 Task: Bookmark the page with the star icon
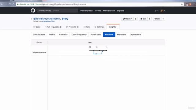182,4
